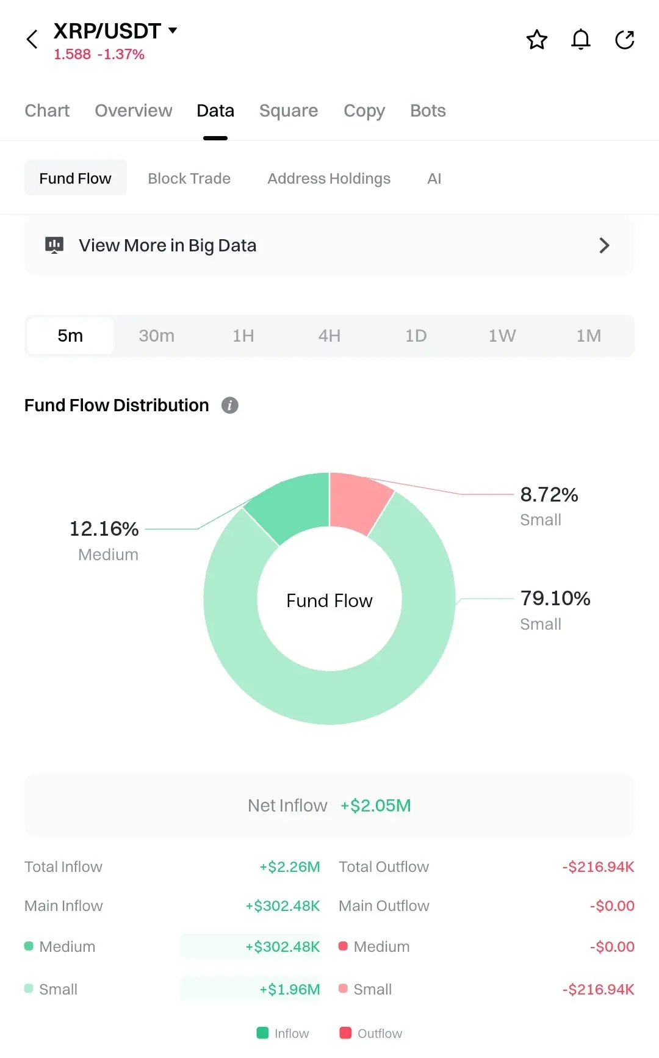Viewport: 659px width, 1058px height.
Task: Select the 1M timeframe option
Action: (588, 336)
